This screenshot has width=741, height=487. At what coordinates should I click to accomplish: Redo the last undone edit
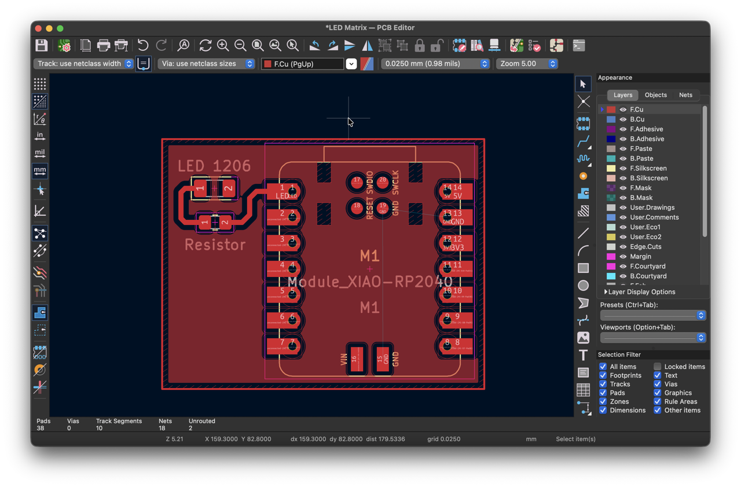[x=162, y=45]
